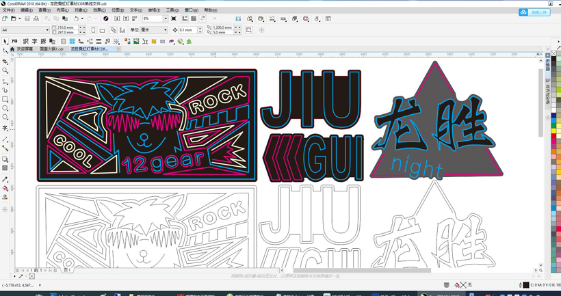This screenshot has height=296, width=561.
Task: Switch to 国潮火锅1.cdr document tab
Action: point(51,49)
